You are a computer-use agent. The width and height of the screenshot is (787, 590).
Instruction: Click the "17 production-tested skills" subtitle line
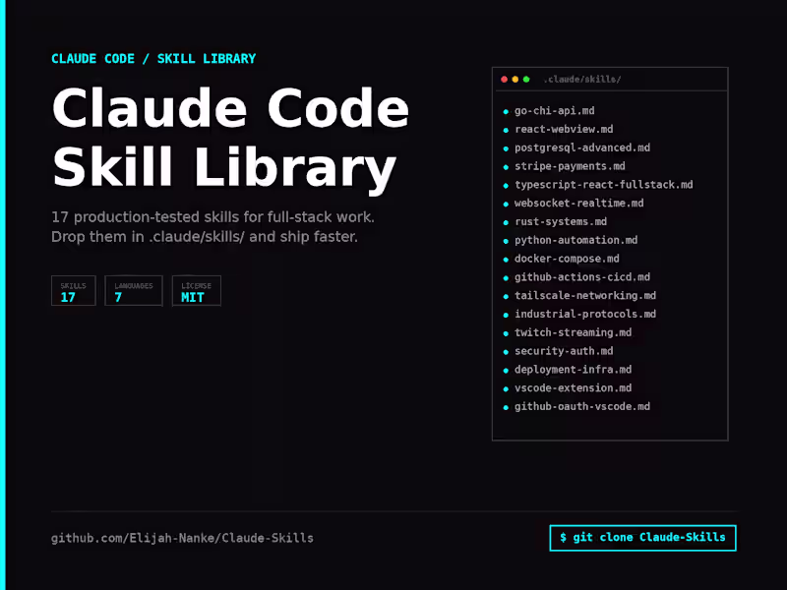tap(212, 217)
